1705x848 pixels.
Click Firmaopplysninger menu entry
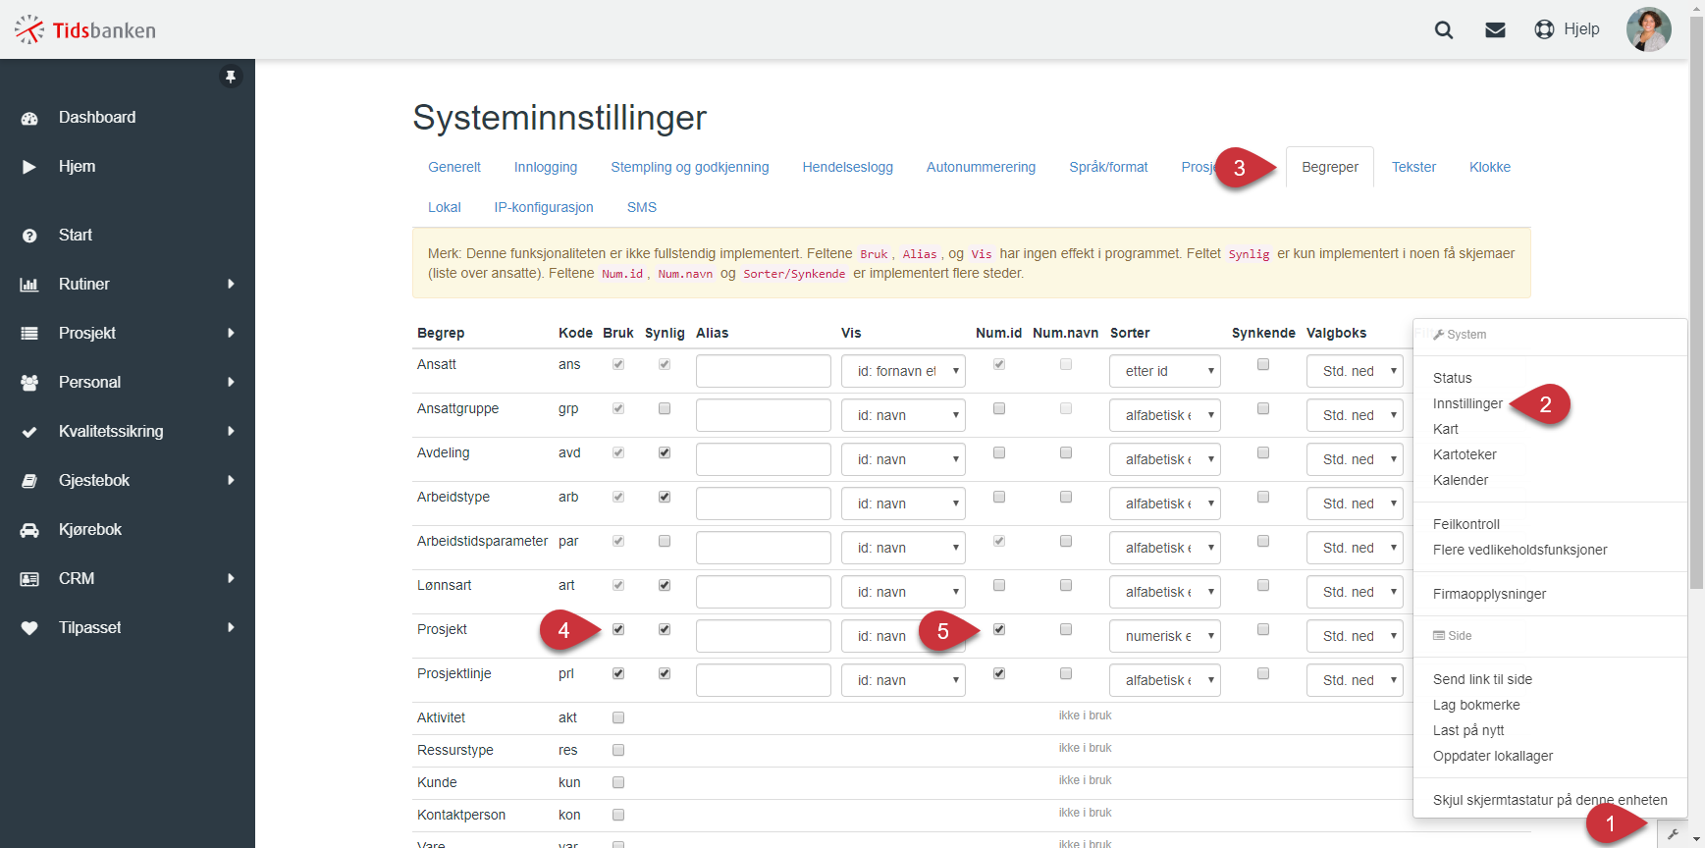[x=1489, y=594]
